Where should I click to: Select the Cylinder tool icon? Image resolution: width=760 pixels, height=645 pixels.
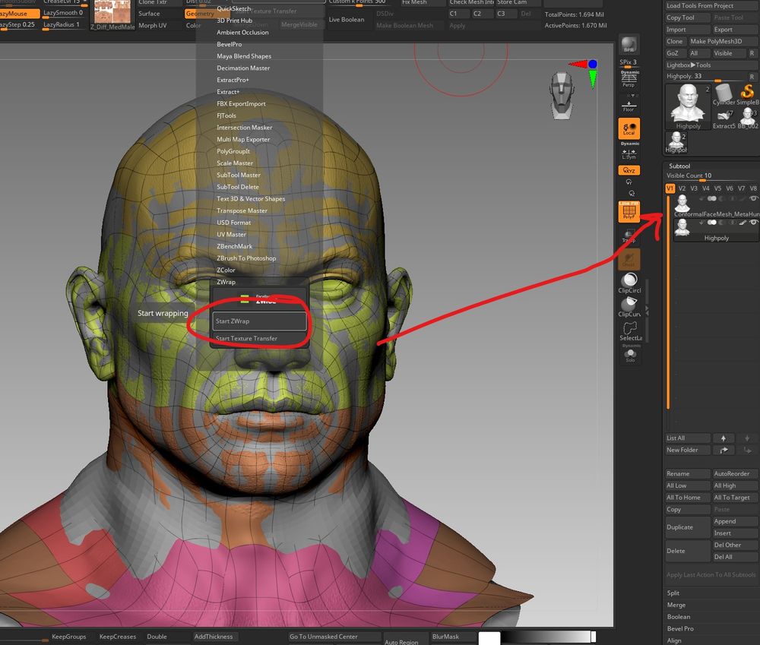(x=724, y=94)
